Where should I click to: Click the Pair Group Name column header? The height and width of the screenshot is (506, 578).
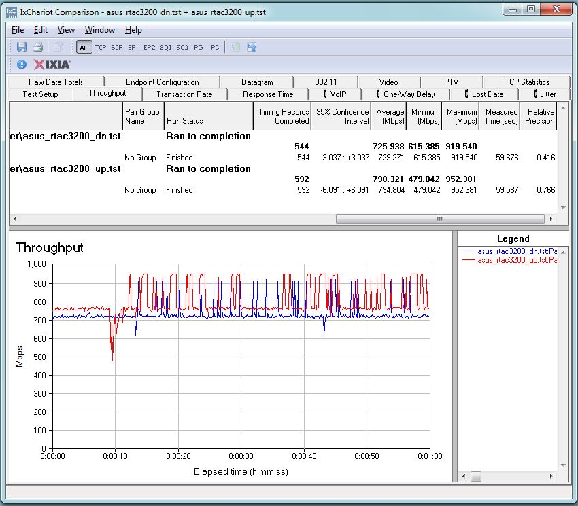pyautogui.click(x=143, y=116)
